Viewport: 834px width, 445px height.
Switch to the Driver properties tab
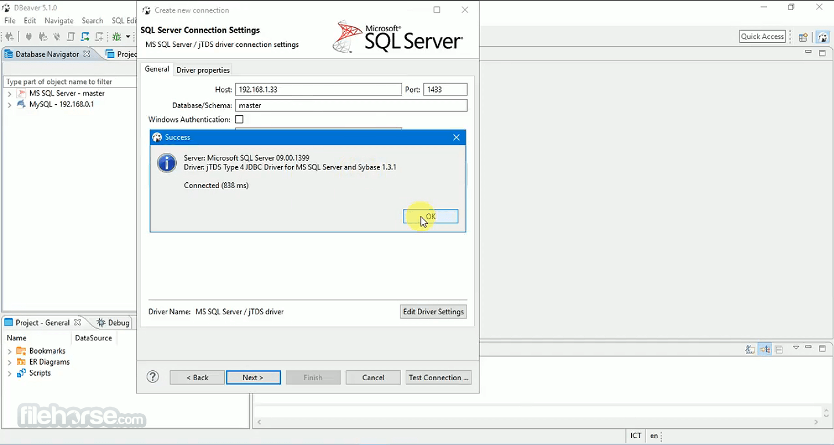pos(203,70)
